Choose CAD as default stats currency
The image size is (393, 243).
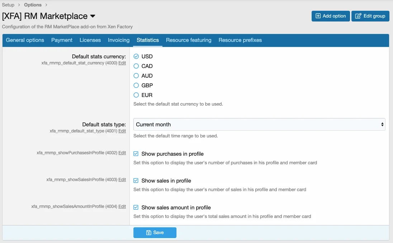click(x=136, y=66)
